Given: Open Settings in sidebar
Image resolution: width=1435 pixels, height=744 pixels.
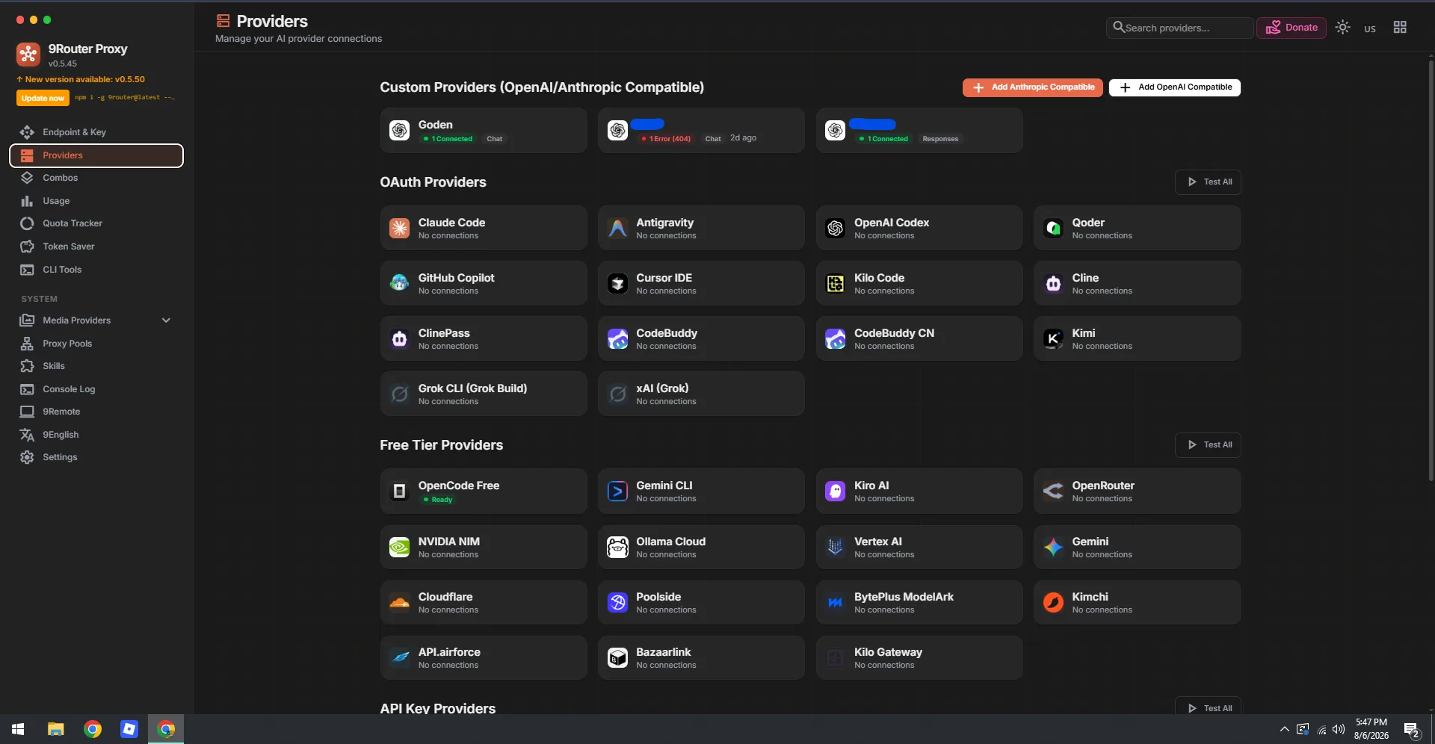Looking at the screenshot, I should [96, 457].
